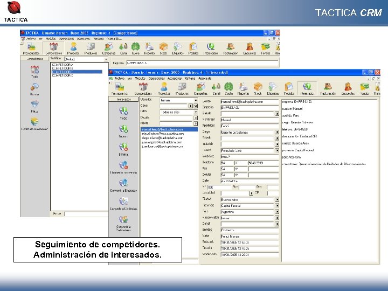The image size is (388, 291).
Task: Clear the Cuna field with X button
Action: [196, 106]
